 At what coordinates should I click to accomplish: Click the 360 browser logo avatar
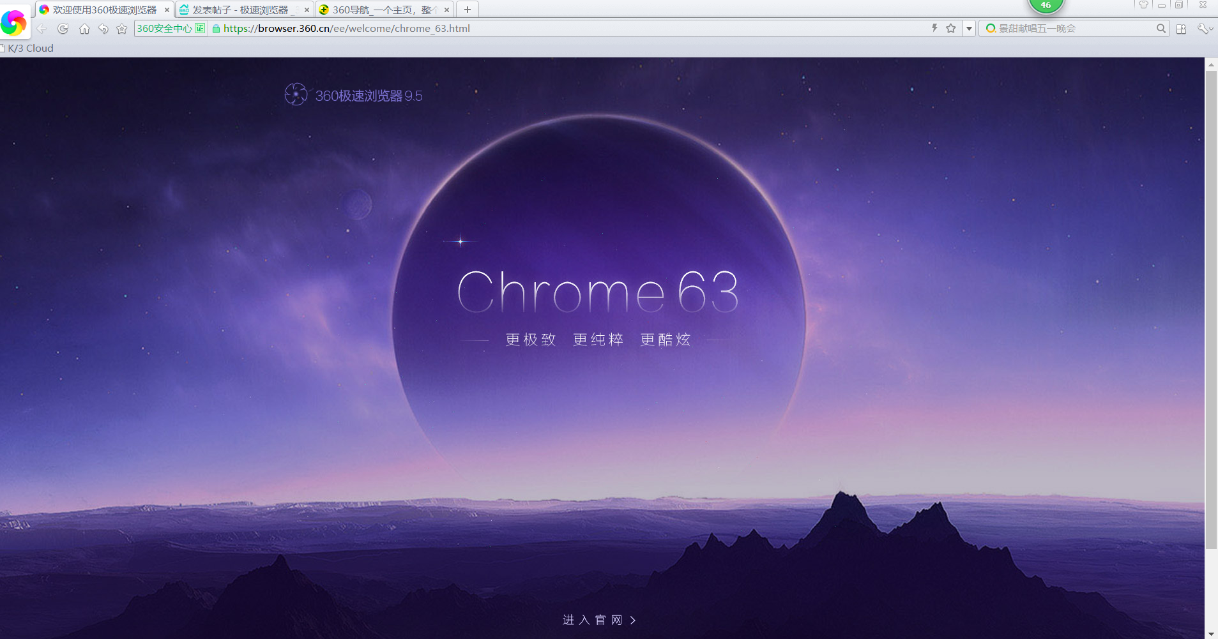pyautogui.click(x=14, y=23)
